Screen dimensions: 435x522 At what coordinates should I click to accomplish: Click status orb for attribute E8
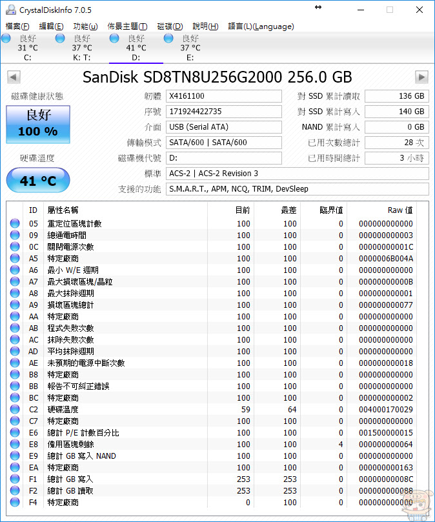15,444
